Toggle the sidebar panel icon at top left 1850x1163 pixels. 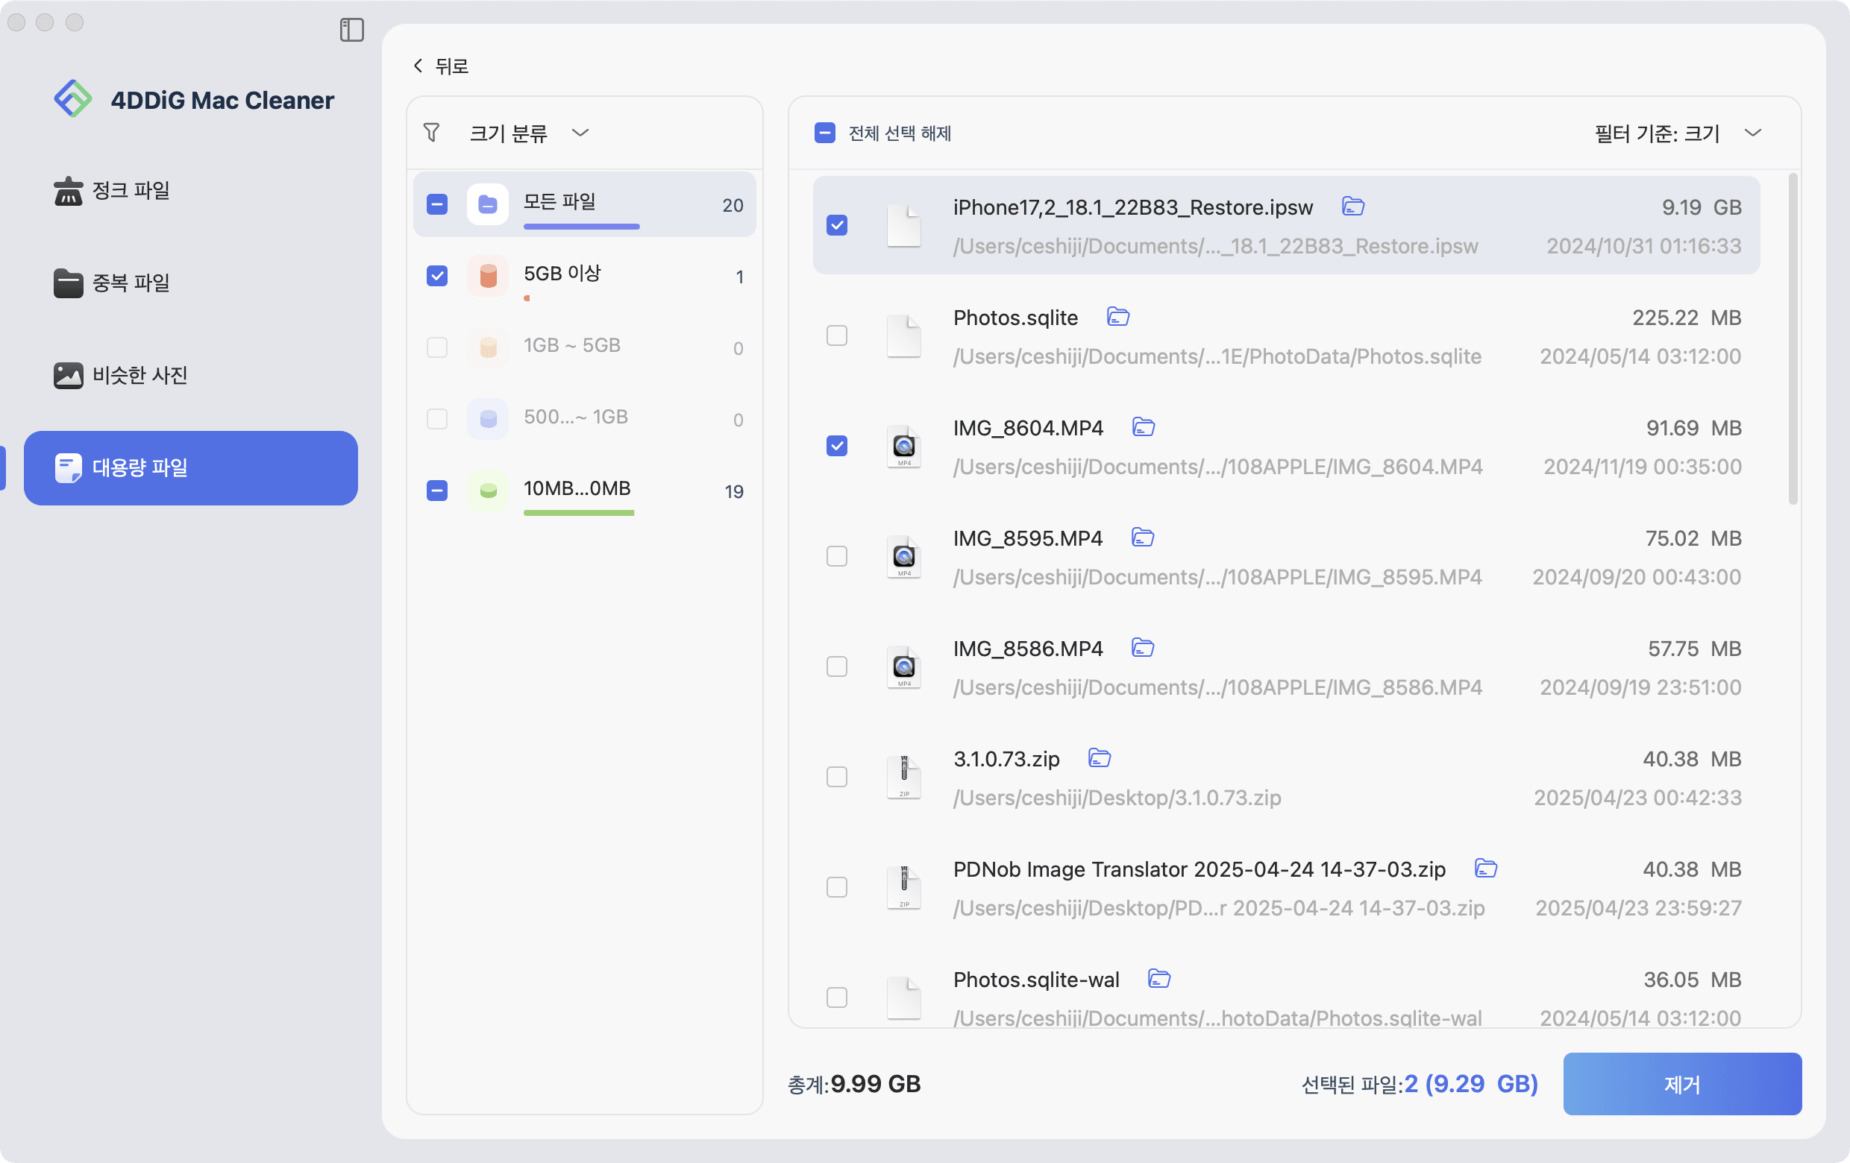pyautogui.click(x=352, y=31)
